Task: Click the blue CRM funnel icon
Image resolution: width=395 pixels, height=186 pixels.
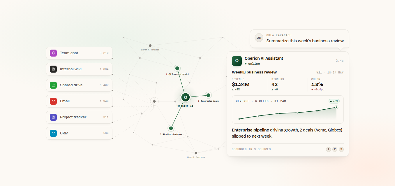Action: [53, 133]
